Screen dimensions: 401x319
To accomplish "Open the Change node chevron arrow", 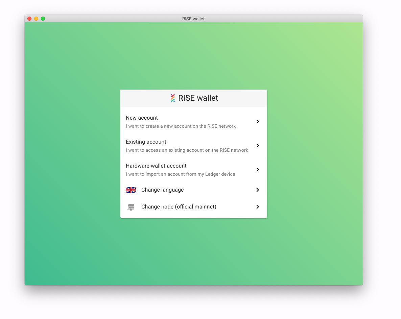I will pos(258,207).
